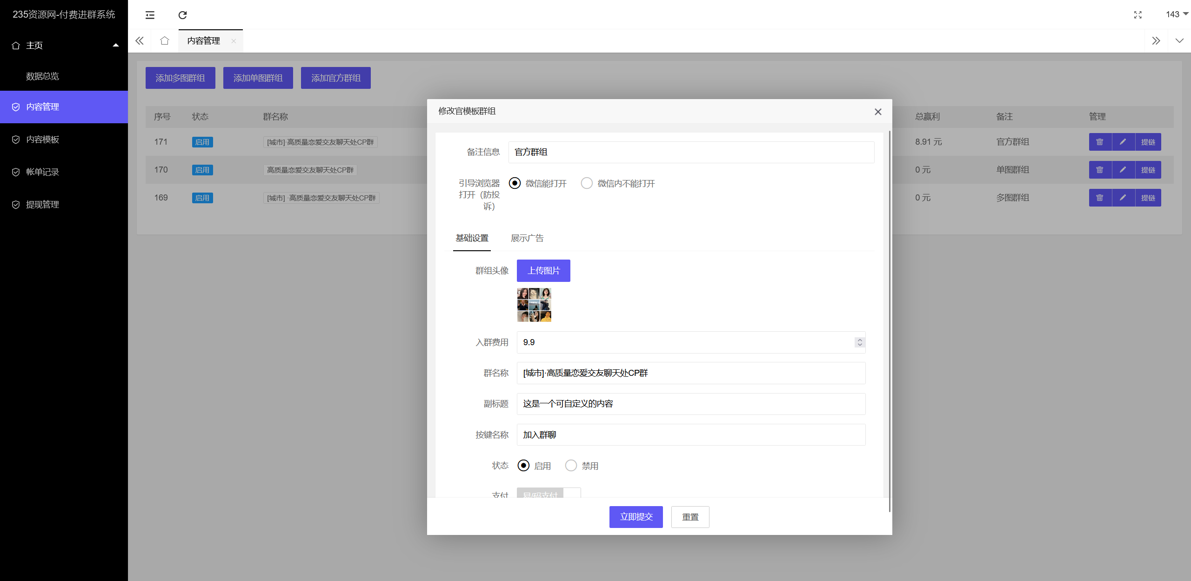Open the tab list chevron on the right
1191x581 pixels.
(x=1179, y=40)
